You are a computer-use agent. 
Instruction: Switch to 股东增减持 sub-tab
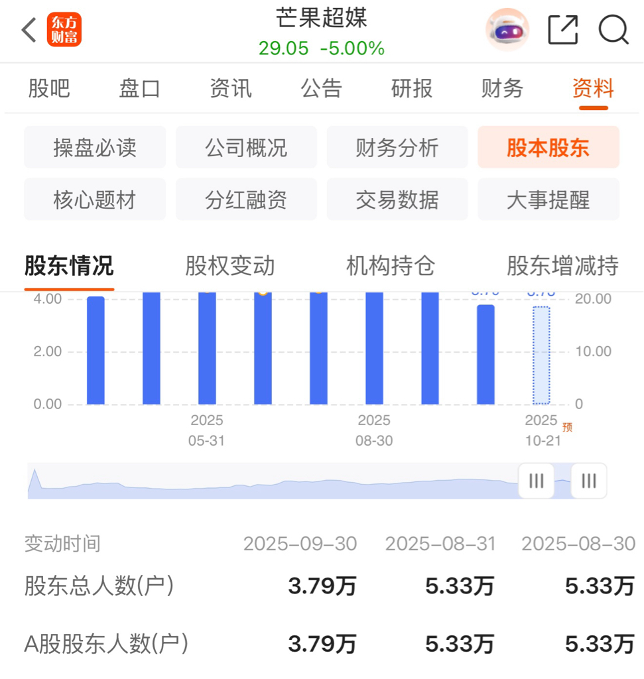pyautogui.click(x=562, y=265)
